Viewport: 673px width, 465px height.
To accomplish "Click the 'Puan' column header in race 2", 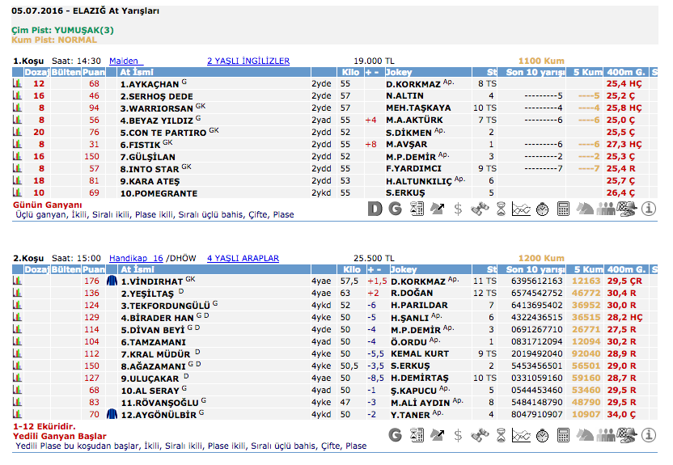I will coord(94,269).
